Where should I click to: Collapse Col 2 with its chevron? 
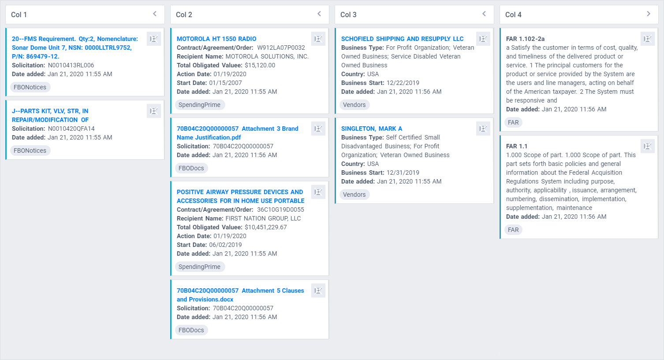point(319,14)
